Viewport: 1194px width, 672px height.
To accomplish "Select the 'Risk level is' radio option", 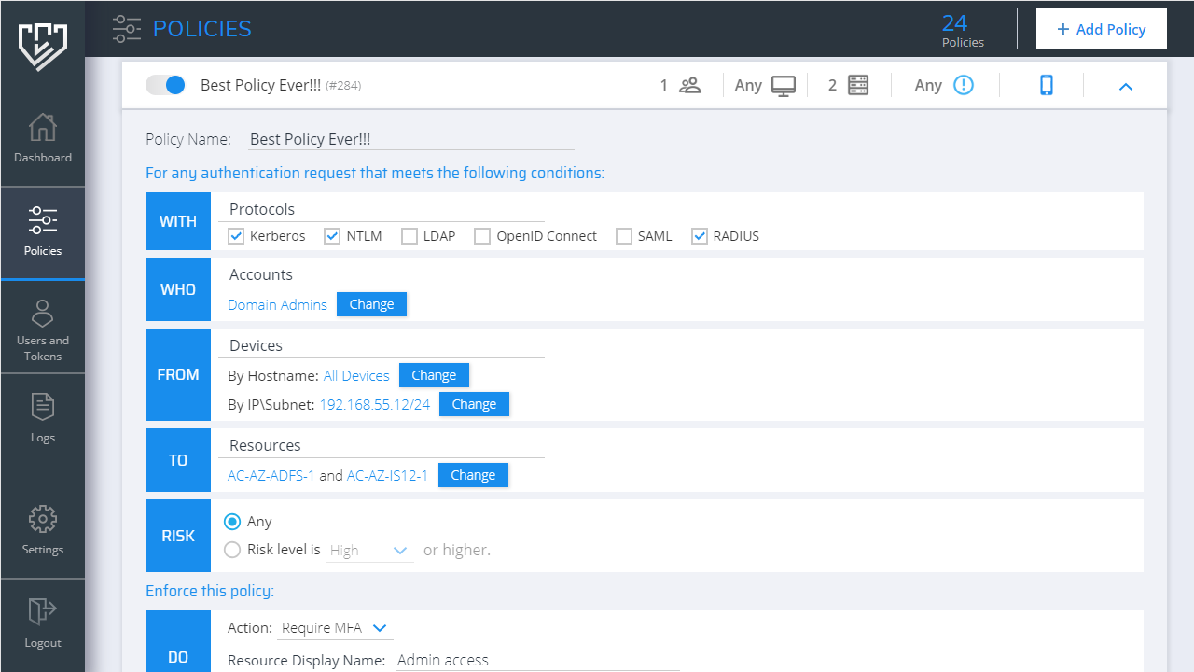I will 232,550.
